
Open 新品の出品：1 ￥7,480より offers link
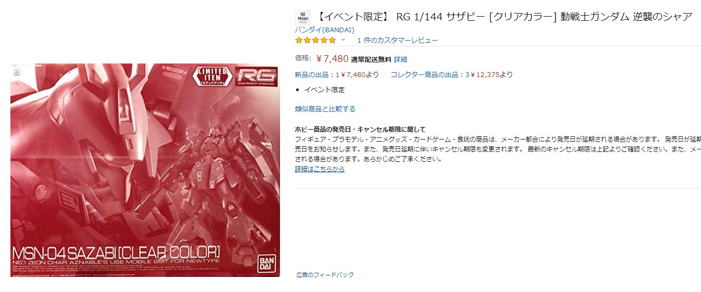337,74
